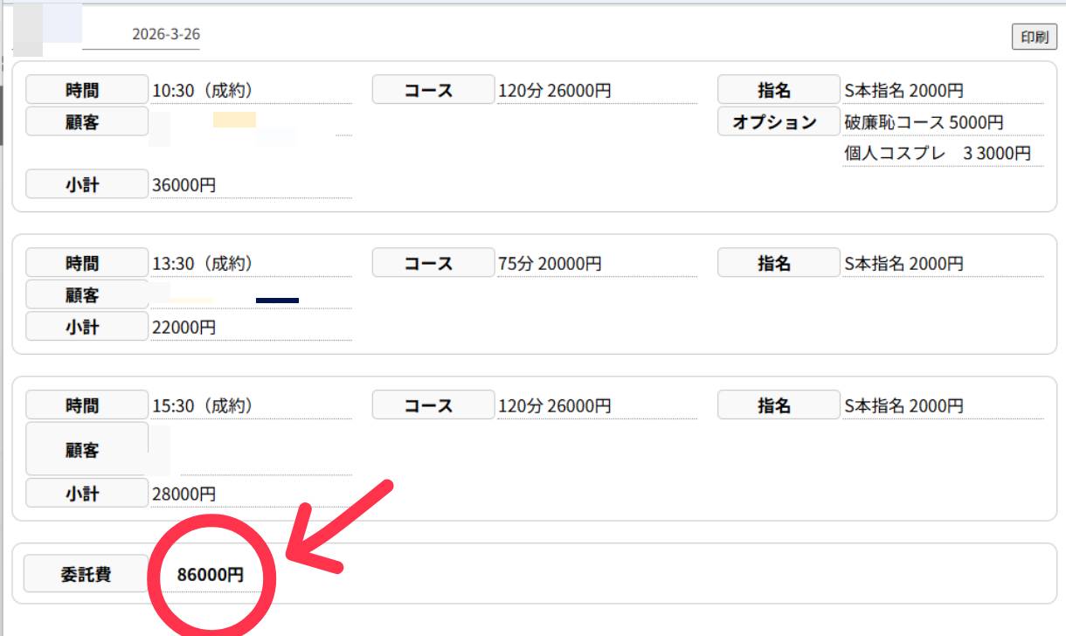Select the 個人コスプレ 3 3000円 option entry
The image size is (1066, 636).
pos(937,154)
